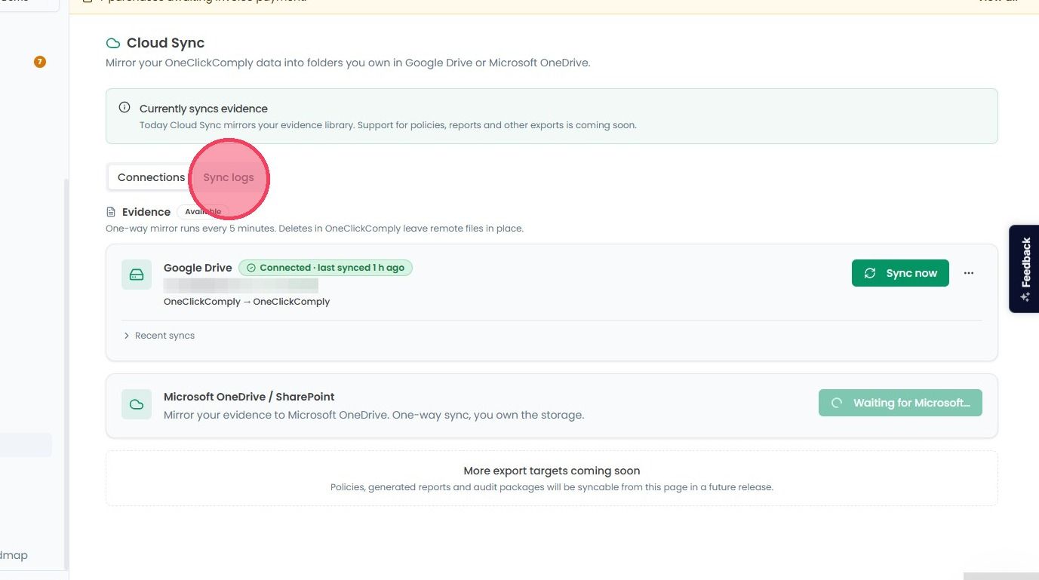Click the Available badge beside Evidence
This screenshot has width=1039, height=580.
point(203,212)
